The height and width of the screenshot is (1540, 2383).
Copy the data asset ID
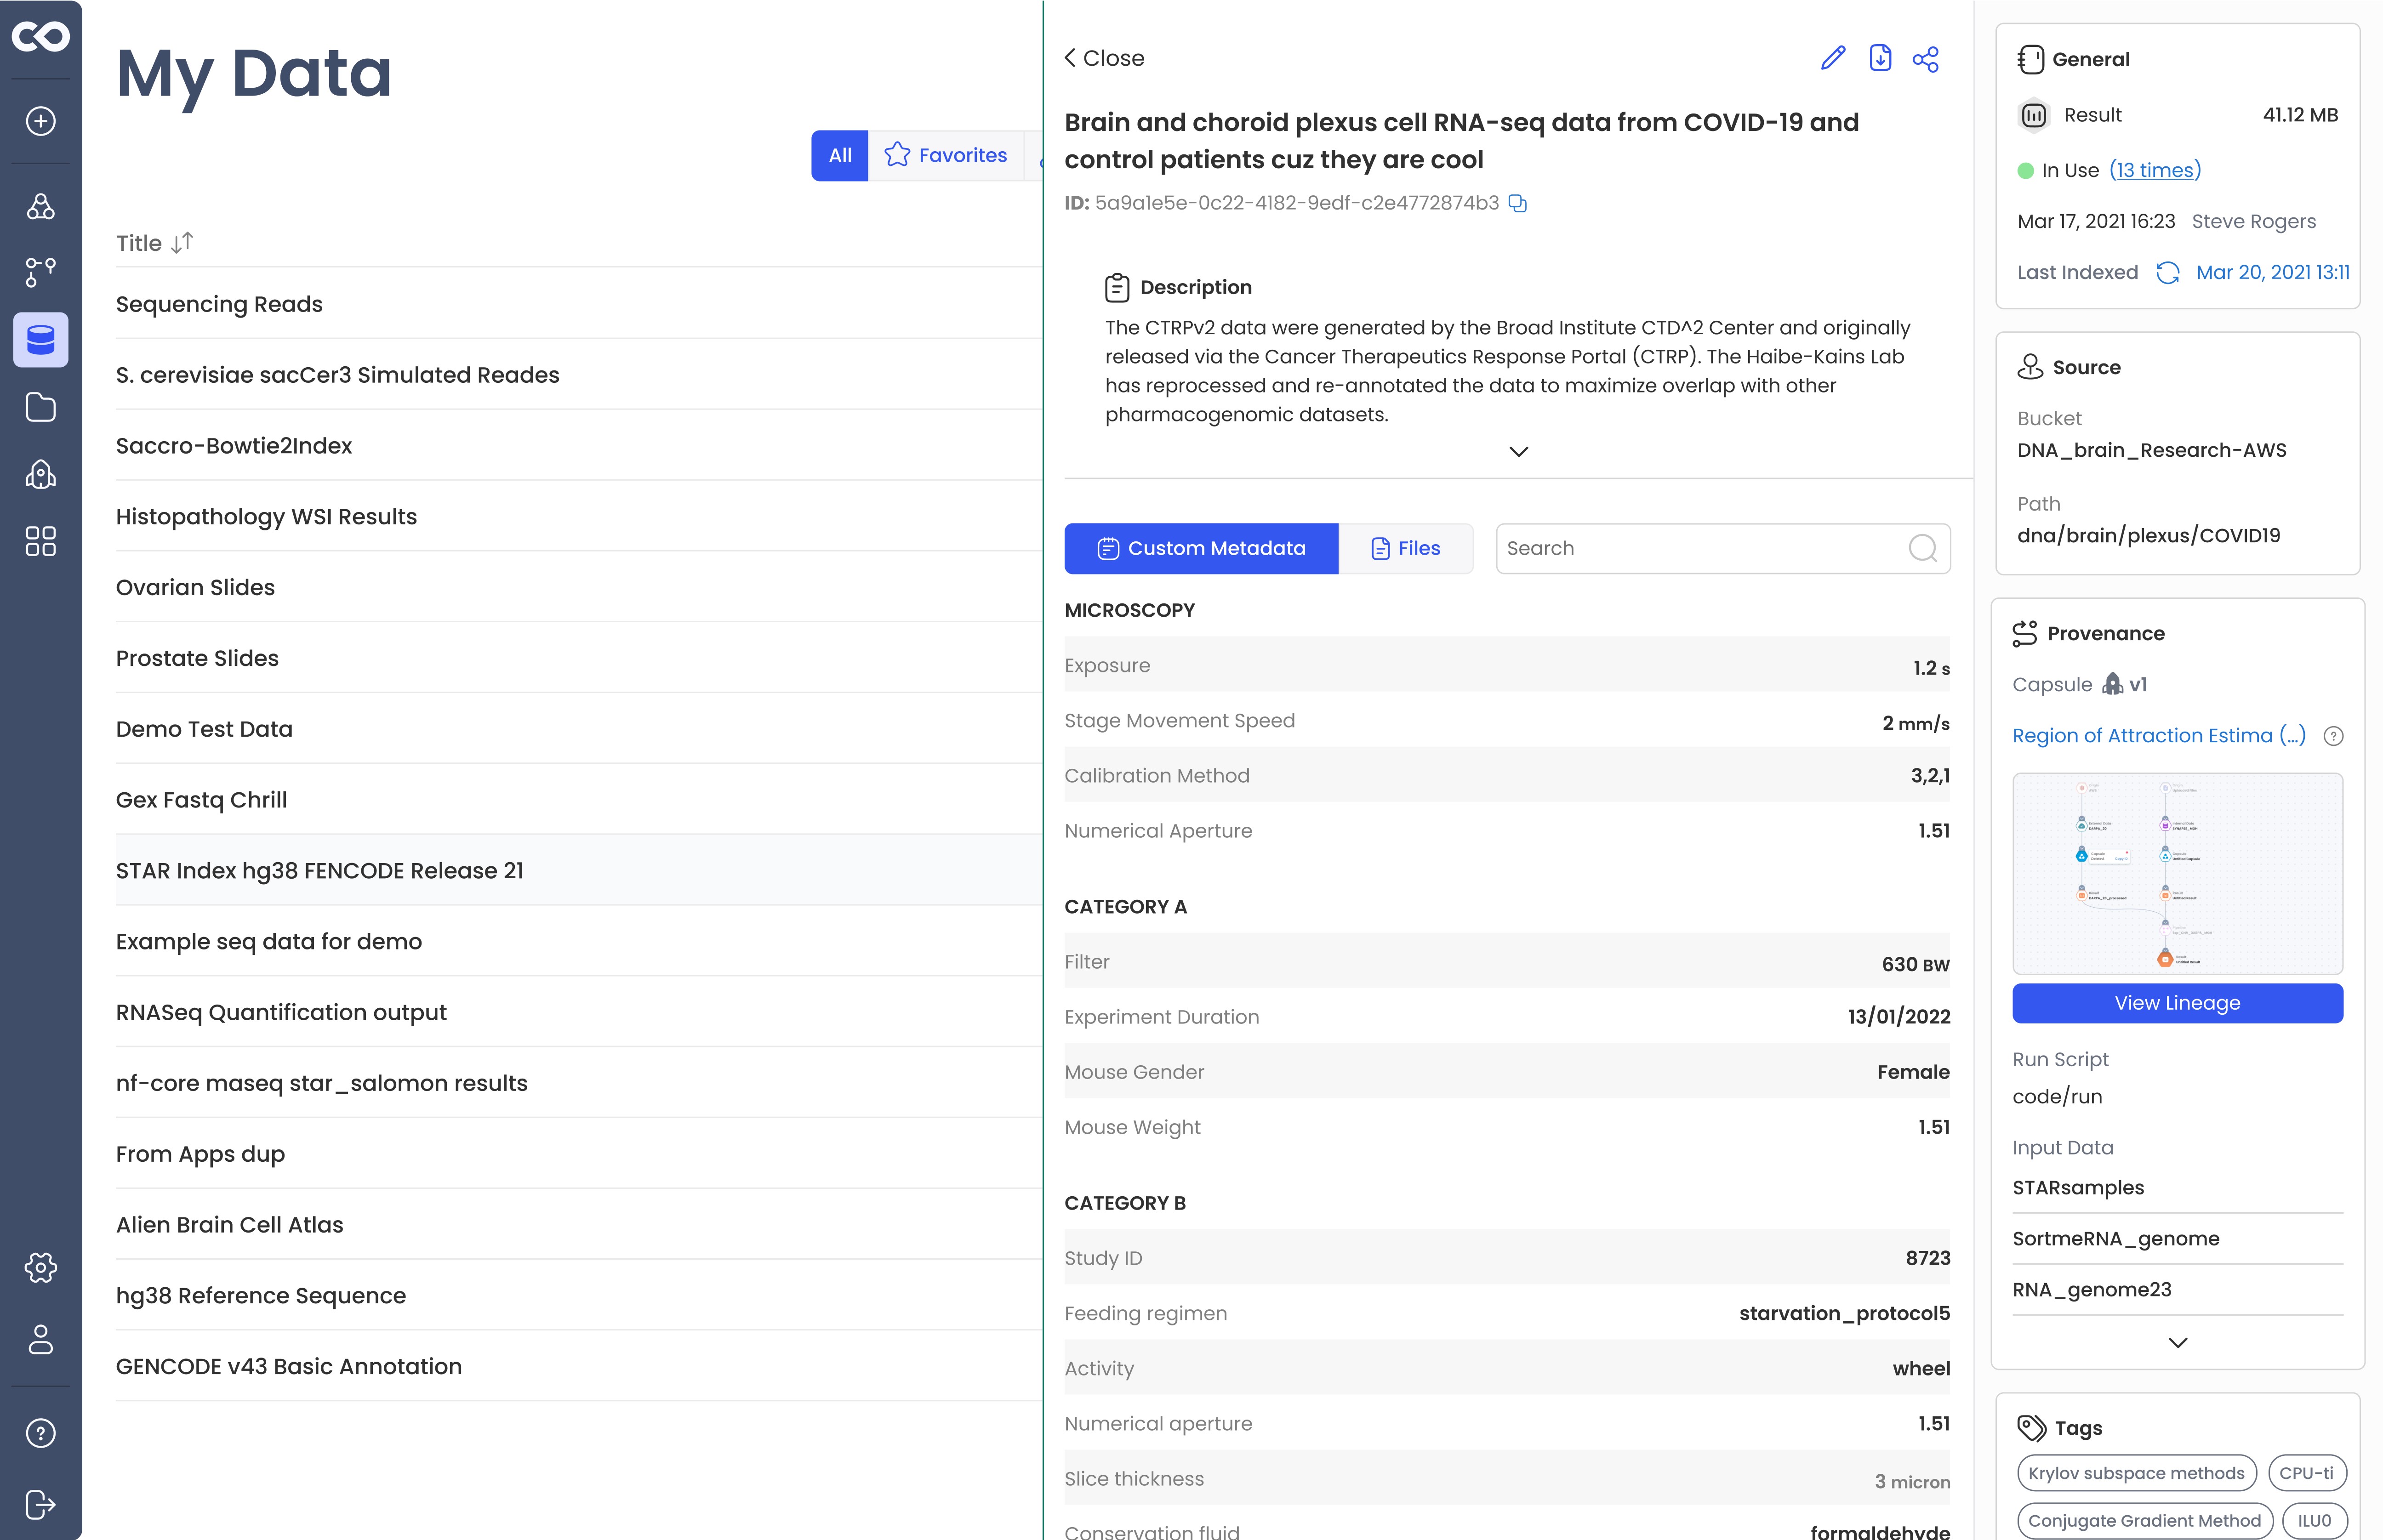click(x=1518, y=204)
